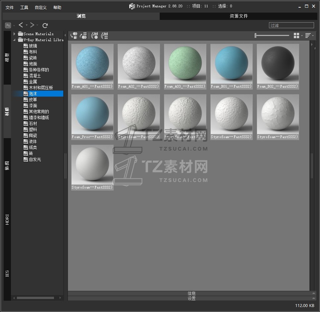The height and width of the screenshot is (312, 320).
Task: Click the MAT icon beside 玻璃
Action: (x=26, y=46)
